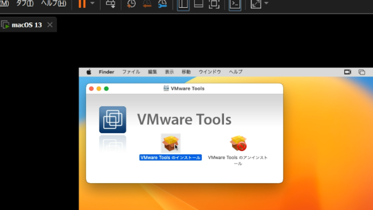The width and height of the screenshot is (373, 210).
Task: Enter full screen mode icon in toolbar
Action: pos(214,4)
